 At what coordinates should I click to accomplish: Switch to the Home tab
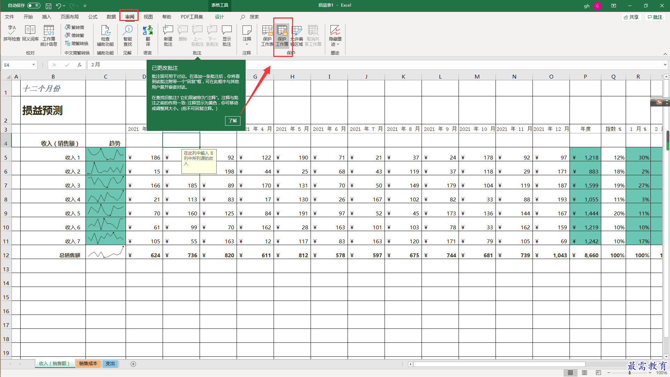click(28, 17)
